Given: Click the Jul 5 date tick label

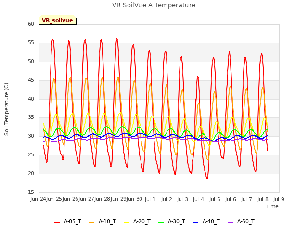Looking at the screenshot, I should 215,199.
